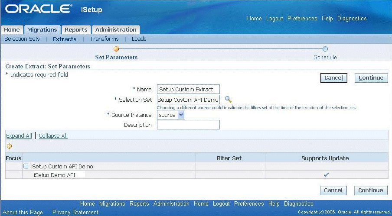Open the Selection Set search magnifier icon
The image size is (392, 216).
(228, 100)
